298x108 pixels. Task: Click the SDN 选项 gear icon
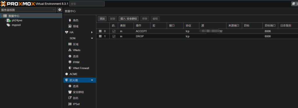tap(70, 56)
